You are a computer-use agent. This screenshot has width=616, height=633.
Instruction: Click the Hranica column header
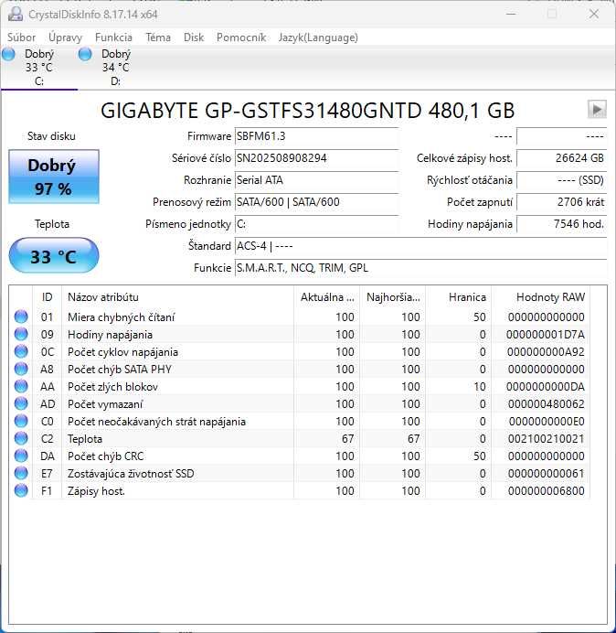459,297
